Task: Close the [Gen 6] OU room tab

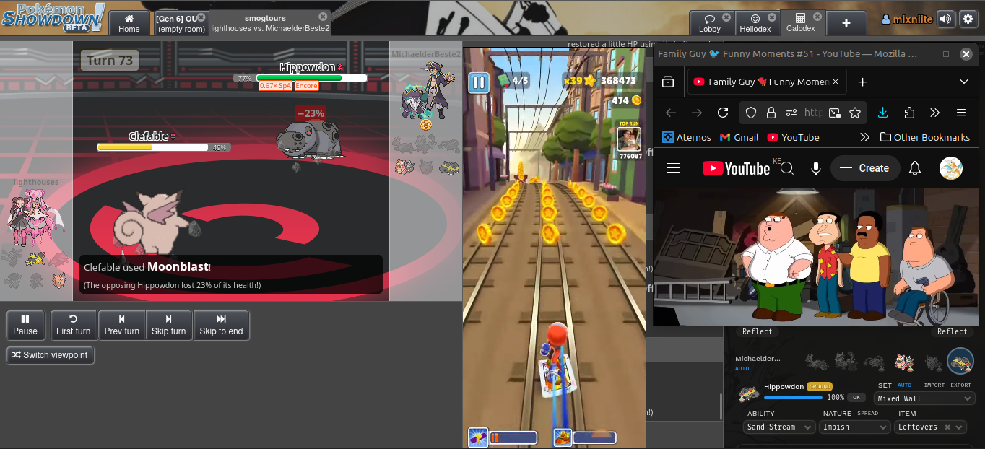Action: (x=201, y=17)
